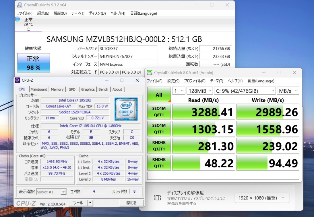Switch to the About tab in CPU-Z
The height and width of the screenshot is (217, 314).
[x=117, y=89]
